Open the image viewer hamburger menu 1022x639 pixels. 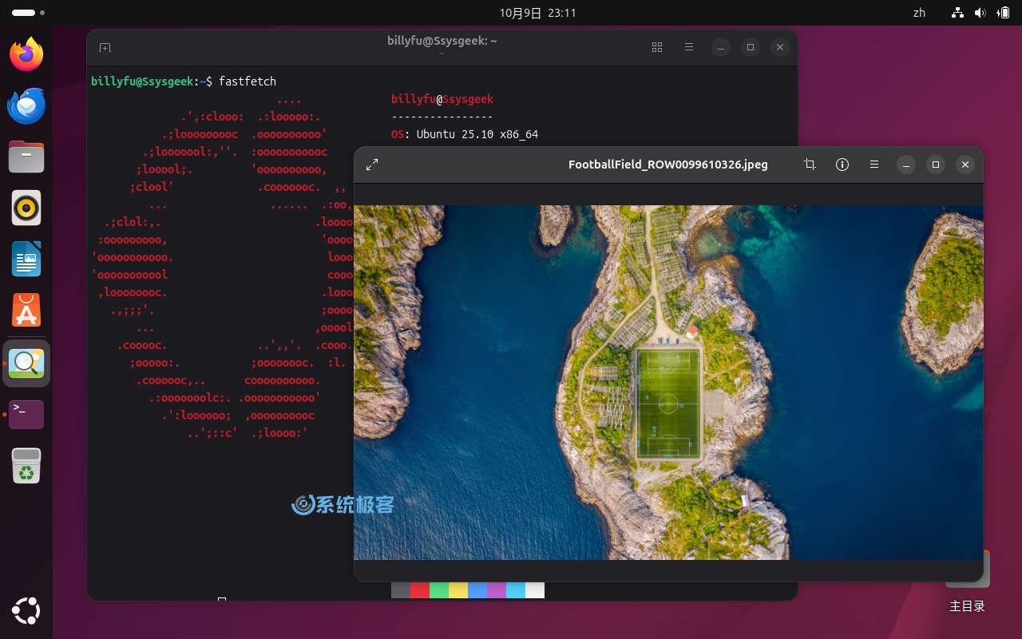pos(874,165)
